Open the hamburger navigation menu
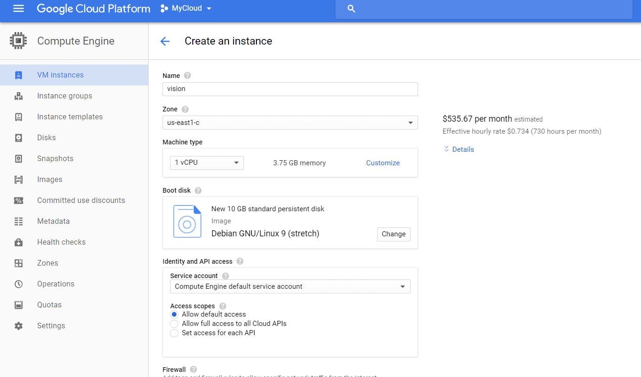641x377 pixels. point(19,8)
